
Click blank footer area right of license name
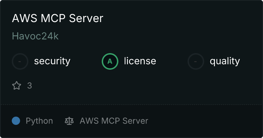pyautogui.click(x=204, y=121)
